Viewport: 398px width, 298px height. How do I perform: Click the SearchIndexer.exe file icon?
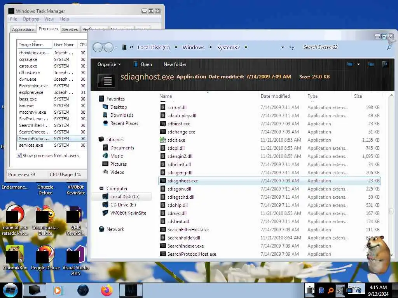(x=163, y=246)
